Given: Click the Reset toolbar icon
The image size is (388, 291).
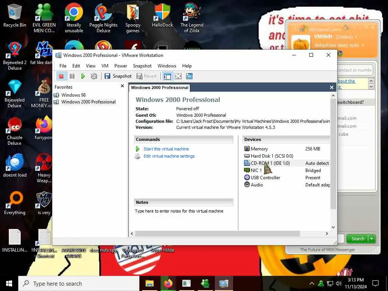Looking at the screenshot, I should tap(94, 76).
